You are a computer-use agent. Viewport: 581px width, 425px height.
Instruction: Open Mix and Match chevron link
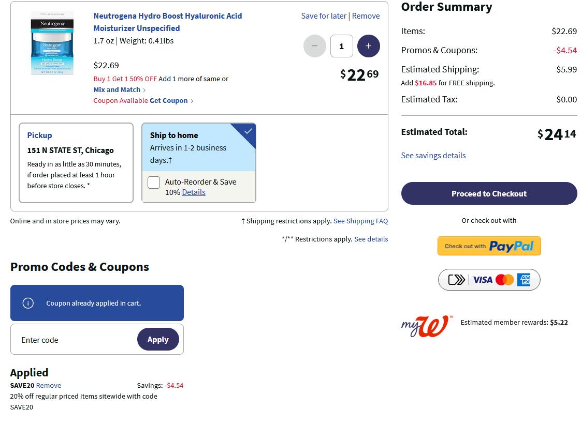click(120, 89)
